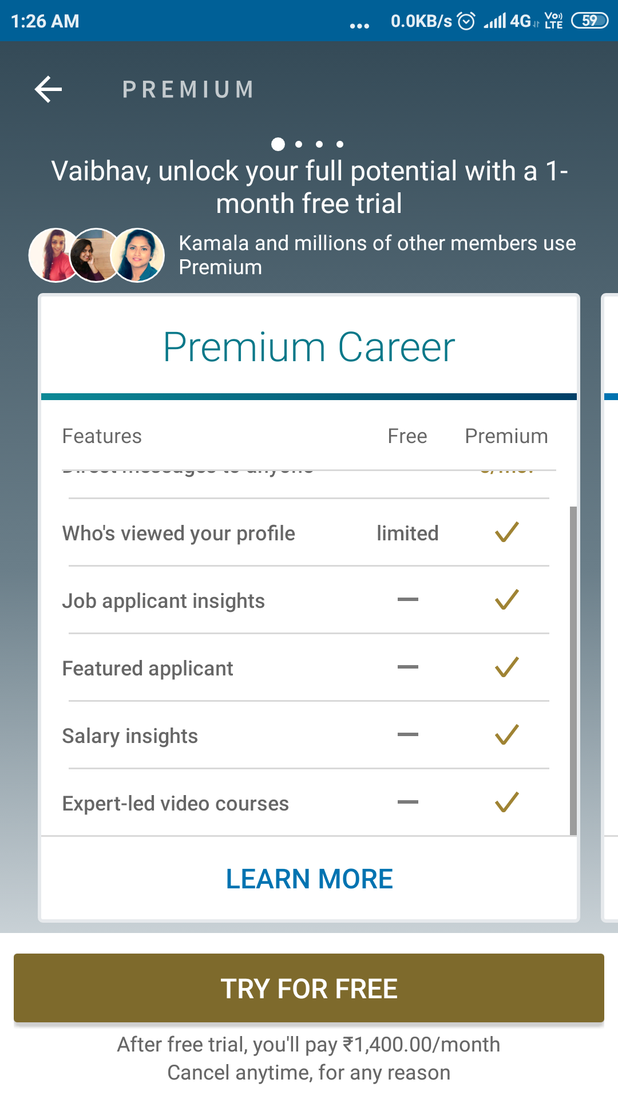This screenshot has height=1099, width=618.
Task: Tap the Premium checkmark for Salary insights
Action: pyautogui.click(x=506, y=735)
